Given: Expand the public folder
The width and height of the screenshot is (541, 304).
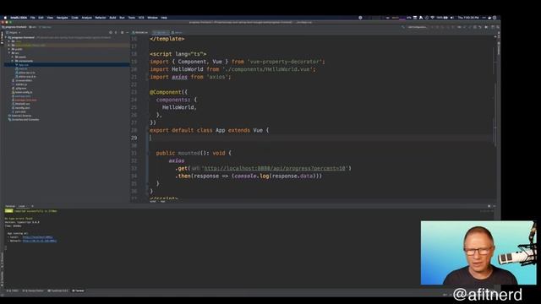Looking at the screenshot, I should (x=9, y=49).
